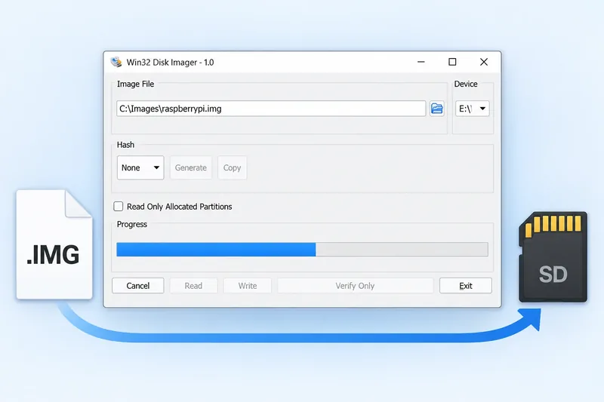604x402 pixels.
Task: Focus the Image File path input field
Action: pyautogui.click(x=271, y=109)
